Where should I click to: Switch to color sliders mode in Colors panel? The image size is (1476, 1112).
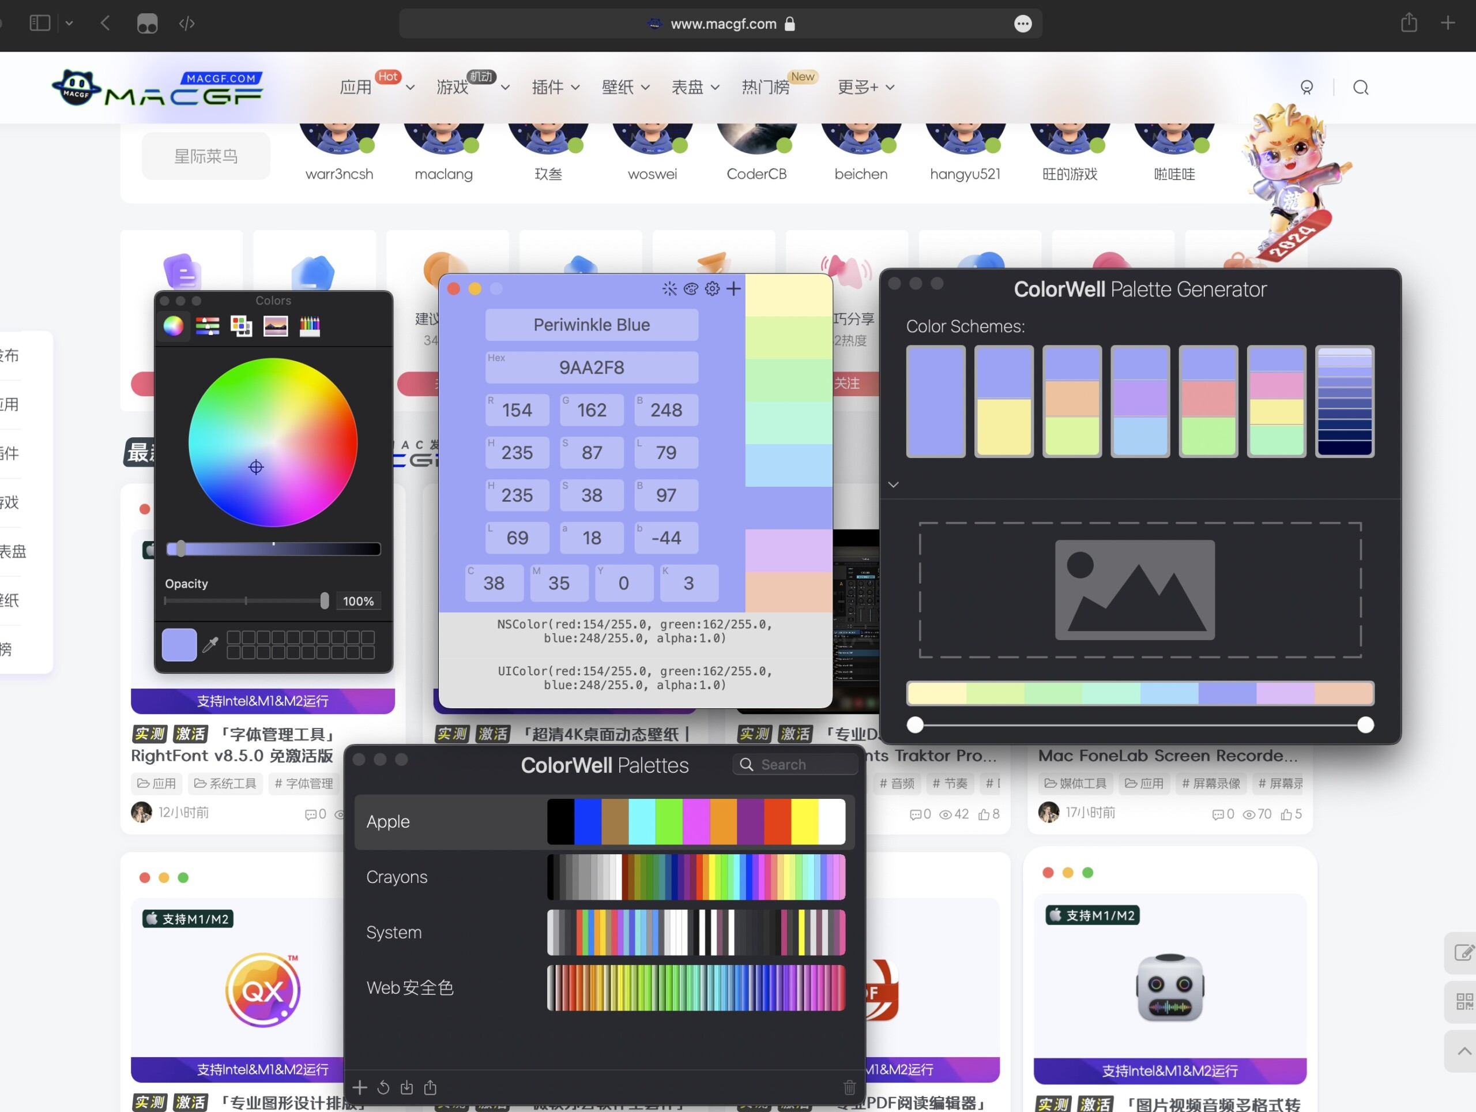(208, 326)
